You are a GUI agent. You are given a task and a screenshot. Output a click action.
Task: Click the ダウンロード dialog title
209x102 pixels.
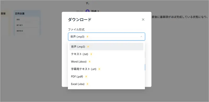point(80,20)
